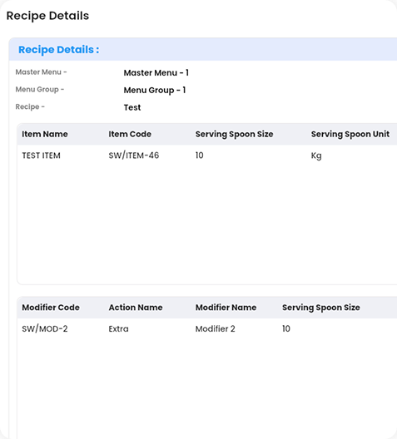Select the 'Modifier 2' name cell
Image resolution: width=397 pixels, height=439 pixels.
click(x=216, y=328)
